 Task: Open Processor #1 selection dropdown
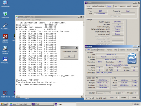click(110, 93)
